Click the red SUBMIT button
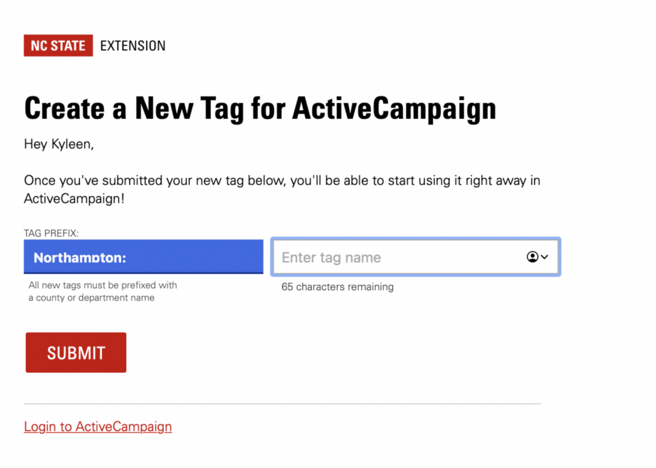The width and height of the screenshot is (656, 468). tap(76, 353)
